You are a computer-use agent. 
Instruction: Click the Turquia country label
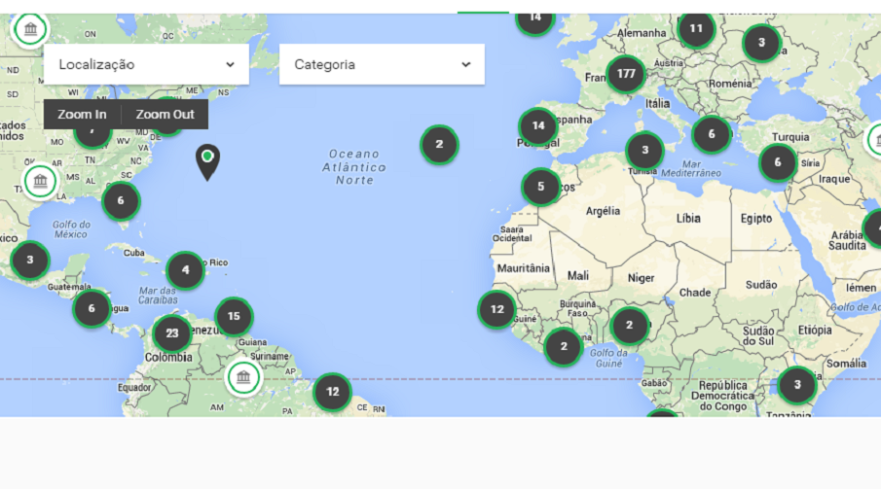[x=790, y=137]
